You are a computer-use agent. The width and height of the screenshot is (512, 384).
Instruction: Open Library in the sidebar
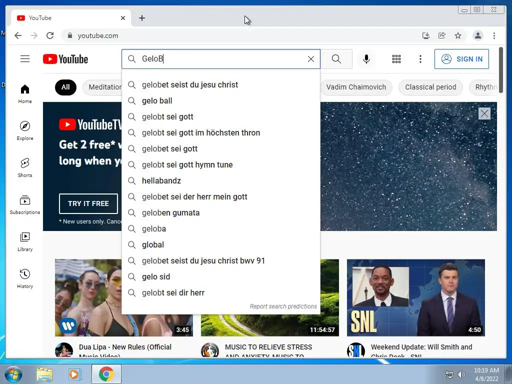[x=25, y=241]
